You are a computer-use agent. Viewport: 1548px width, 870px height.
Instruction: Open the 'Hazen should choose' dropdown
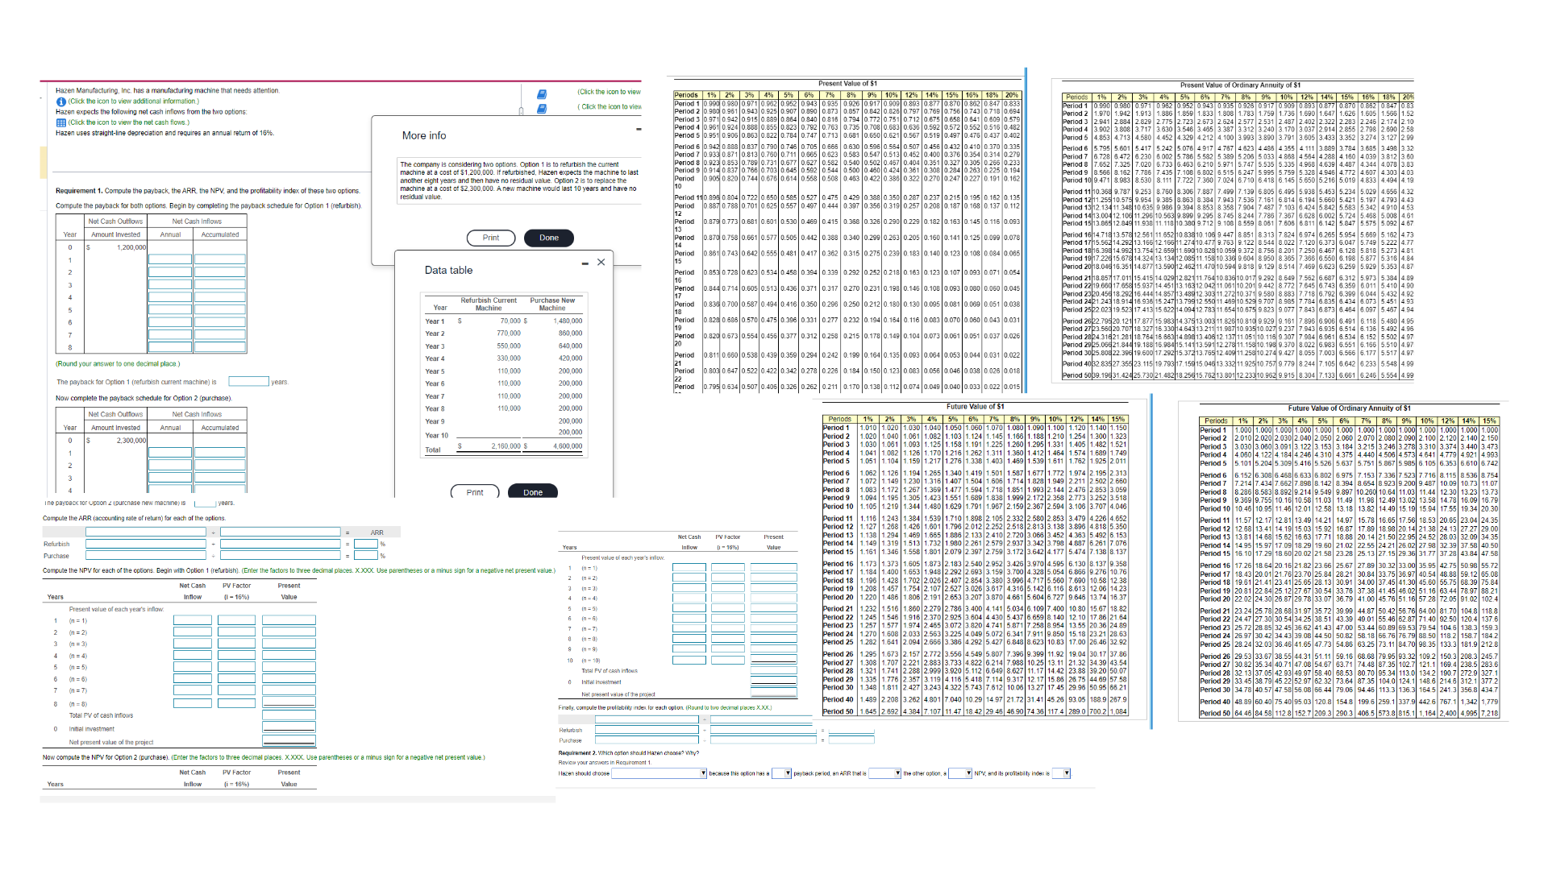coord(703,773)
